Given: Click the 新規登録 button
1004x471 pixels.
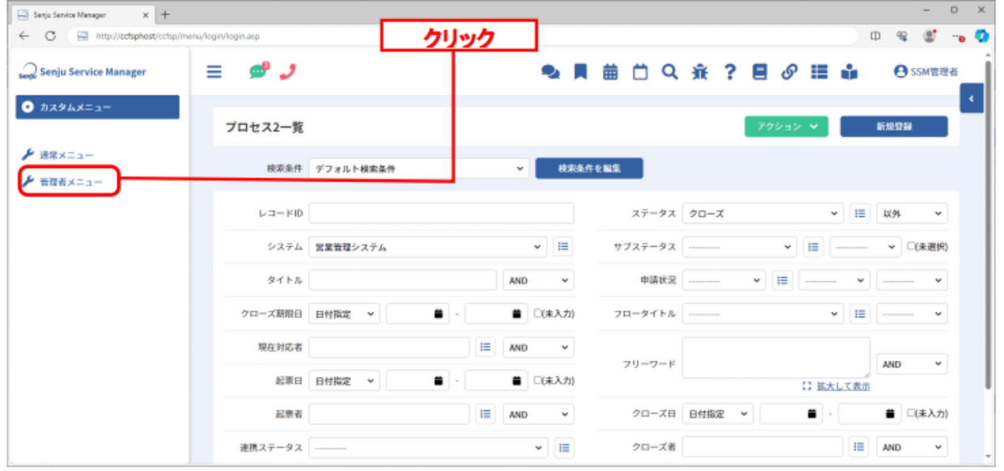Looking at the screenshot, I should 894,127.
